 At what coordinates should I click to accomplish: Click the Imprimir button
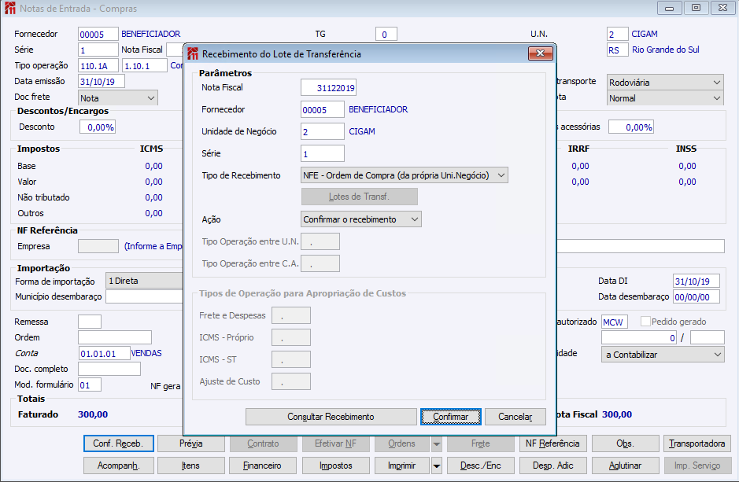[x=401, y=465]
